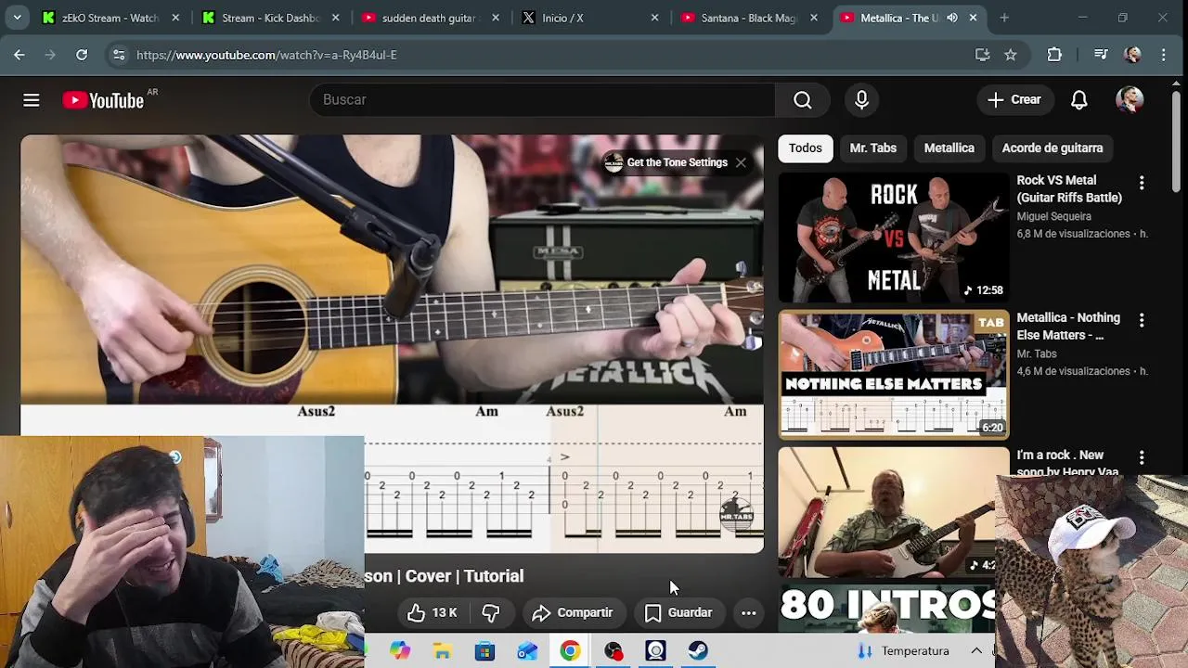Open the YouTube account avatar menu
The width and height of the screenshot is (1188, 668).
(x=1130, y=100)
